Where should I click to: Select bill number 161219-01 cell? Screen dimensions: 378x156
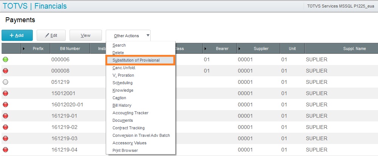tap(64, 116)
